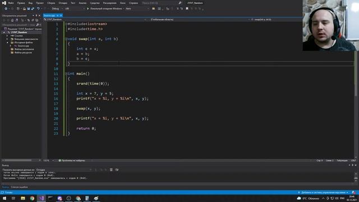Open the Справка menu
The image size is (359, 202).
click(x=134, y=3)
